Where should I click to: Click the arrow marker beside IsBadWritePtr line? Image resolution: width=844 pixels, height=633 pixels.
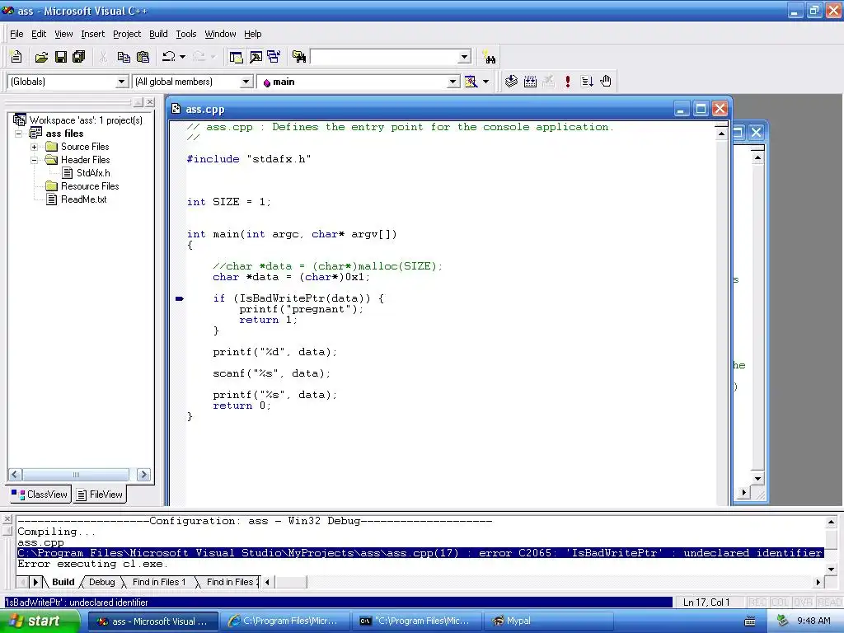[x=179, y=298]
